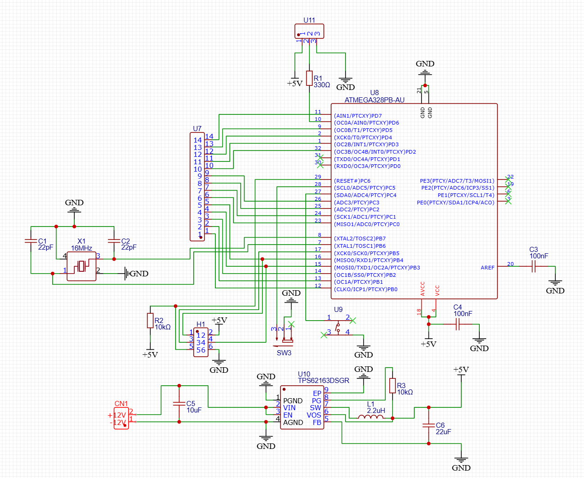The image size is (584, 478).
Task: Select the C6 22uF capacitor symbol
Action: 429,425
